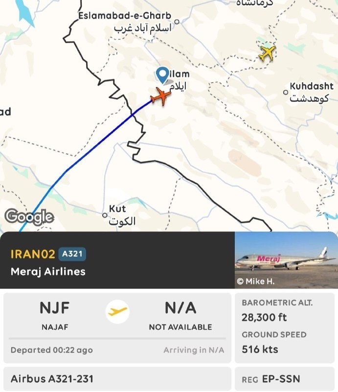Viewport: 338px width, 392px height.
Task: Tap the Ground Speed 516 kts value
Action: coord(260,349)
